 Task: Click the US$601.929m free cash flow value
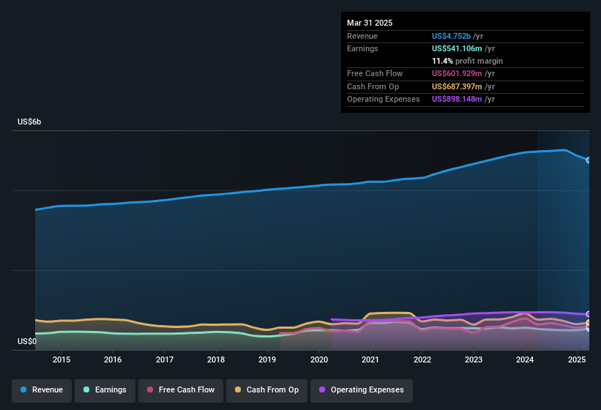tap(457, 73)
